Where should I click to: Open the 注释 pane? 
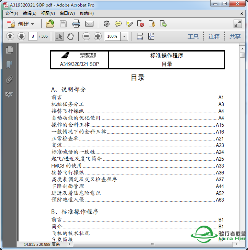[x=214, y=36]
